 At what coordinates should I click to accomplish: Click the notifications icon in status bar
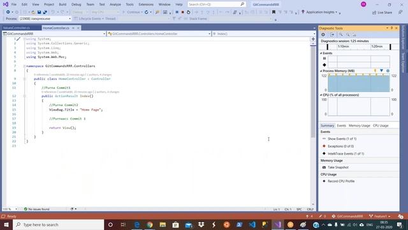(400, 217)
